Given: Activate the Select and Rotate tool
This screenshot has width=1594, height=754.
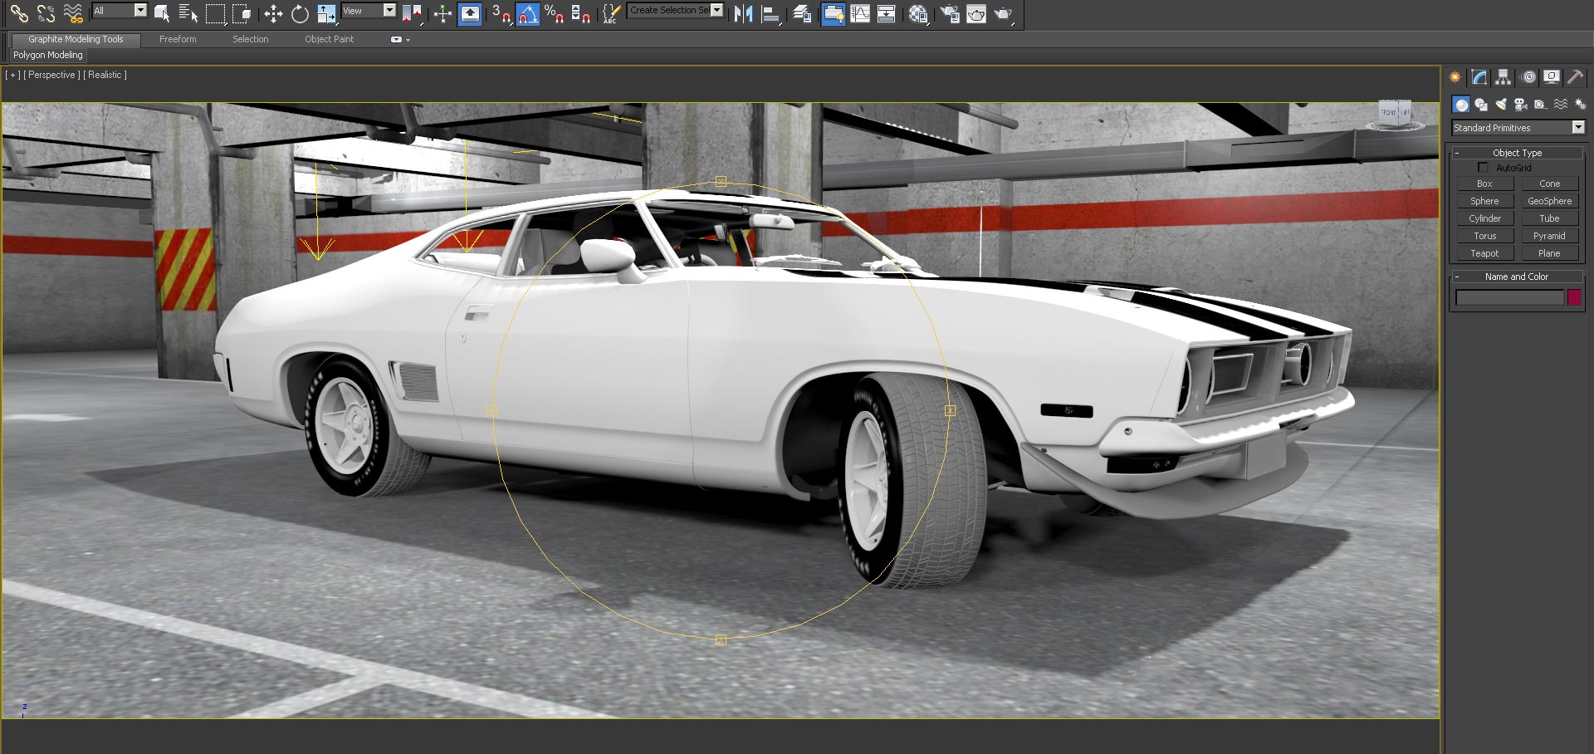Looking at the screenshot, I should coord(300,13).
